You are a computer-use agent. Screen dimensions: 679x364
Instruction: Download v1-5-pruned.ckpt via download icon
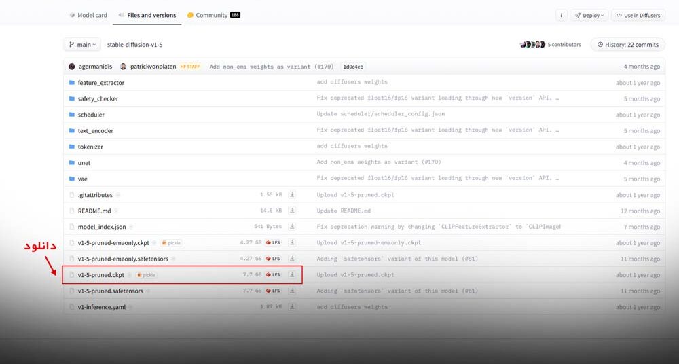coord(292,275)
